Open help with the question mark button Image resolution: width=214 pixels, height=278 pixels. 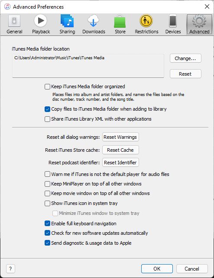[10, 269]
